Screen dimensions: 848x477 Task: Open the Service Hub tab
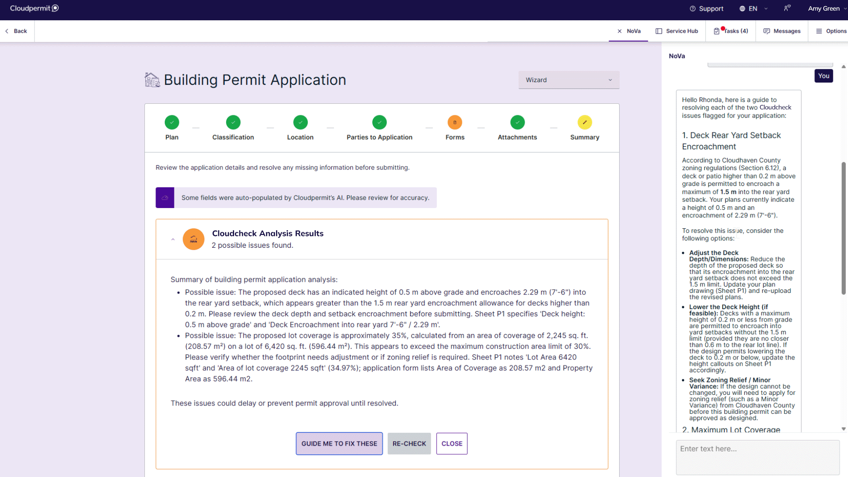point(677,31)
